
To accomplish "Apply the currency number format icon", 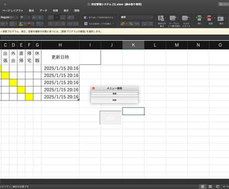I will pos(122,24).
